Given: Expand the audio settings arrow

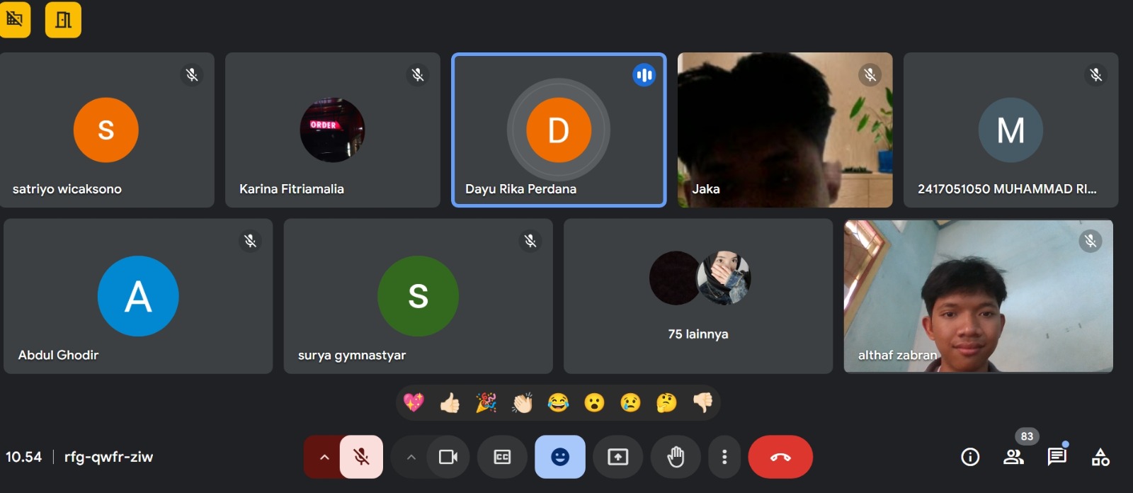Looking at the screenshot, I should [324, 457].
